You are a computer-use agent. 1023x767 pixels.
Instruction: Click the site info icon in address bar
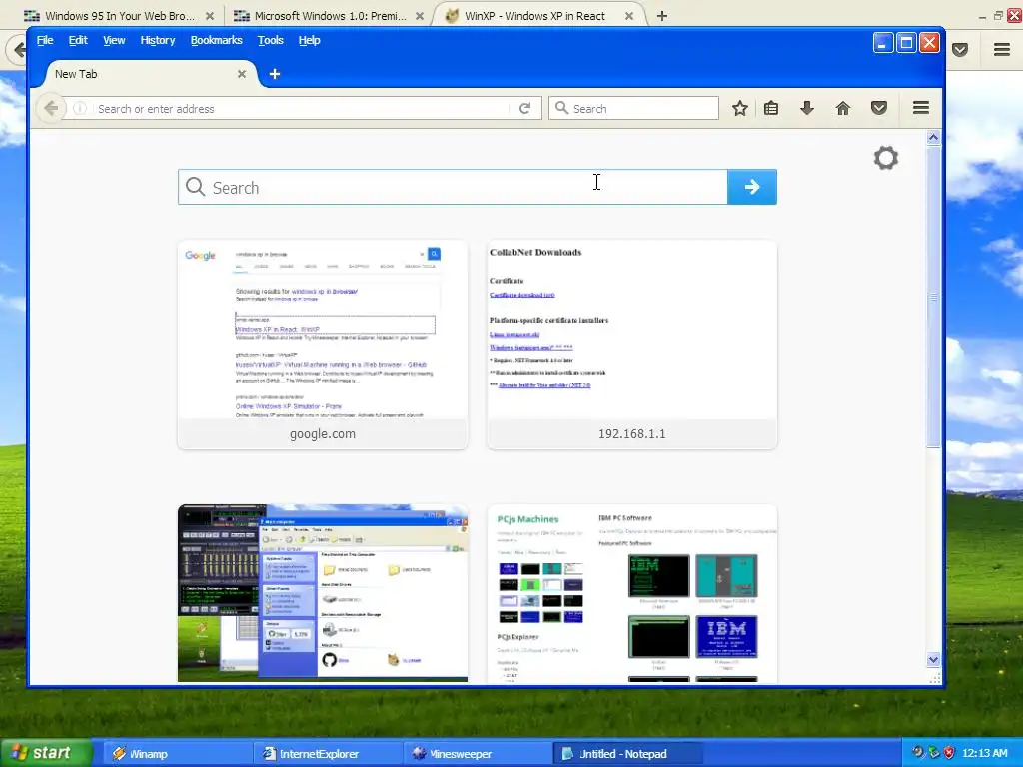[x=80, y=108]
